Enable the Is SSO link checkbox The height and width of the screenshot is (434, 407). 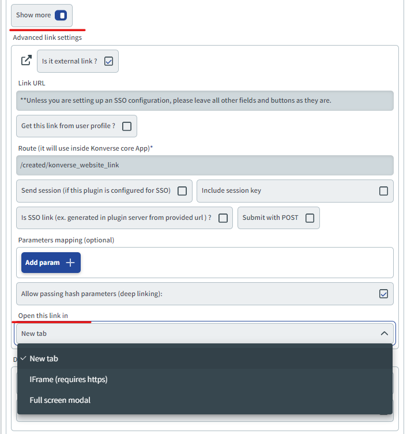[223, 218]
